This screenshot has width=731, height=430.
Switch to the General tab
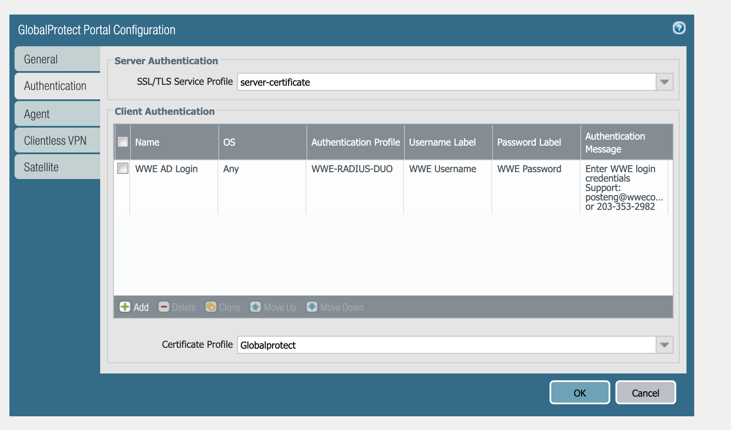click(x=57, y=59)
